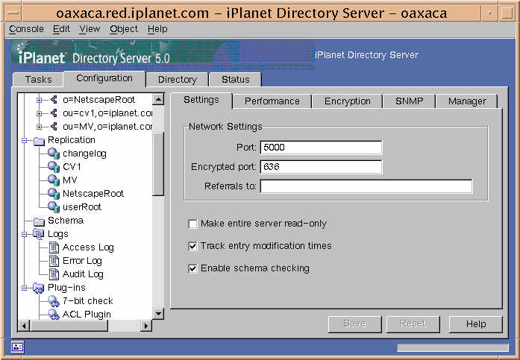Viewport: 520px width, 360px height.
Task: Click the Error Log document icon
Action: [54, 261]
